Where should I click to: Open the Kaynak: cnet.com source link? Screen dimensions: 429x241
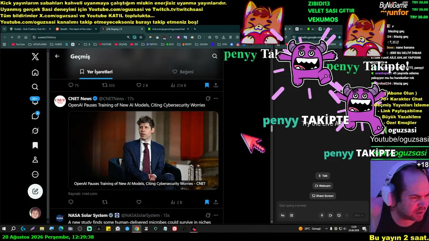[83, 193]
